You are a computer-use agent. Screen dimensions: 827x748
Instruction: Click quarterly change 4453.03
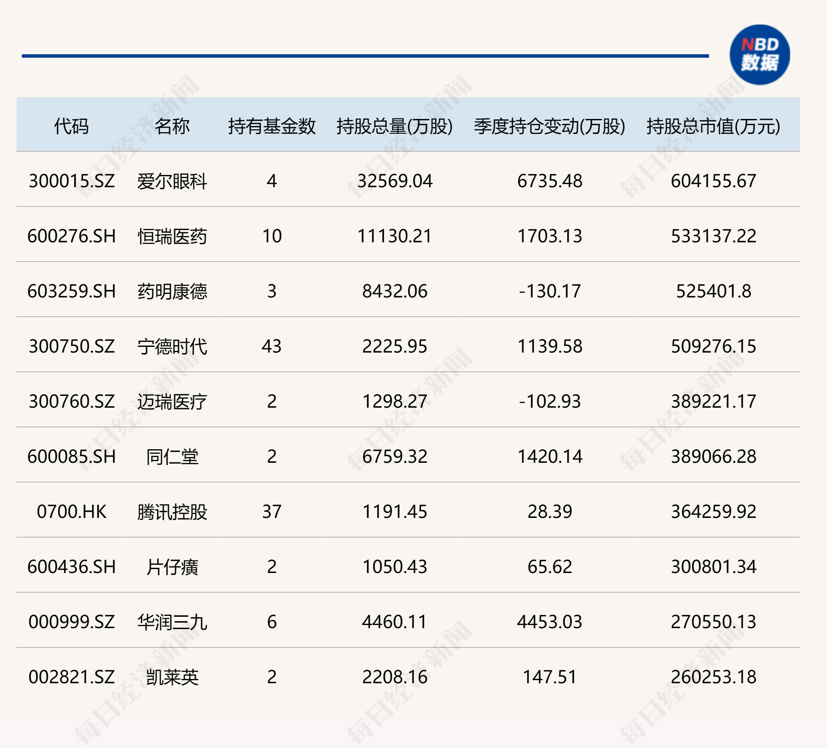point(549,622)
